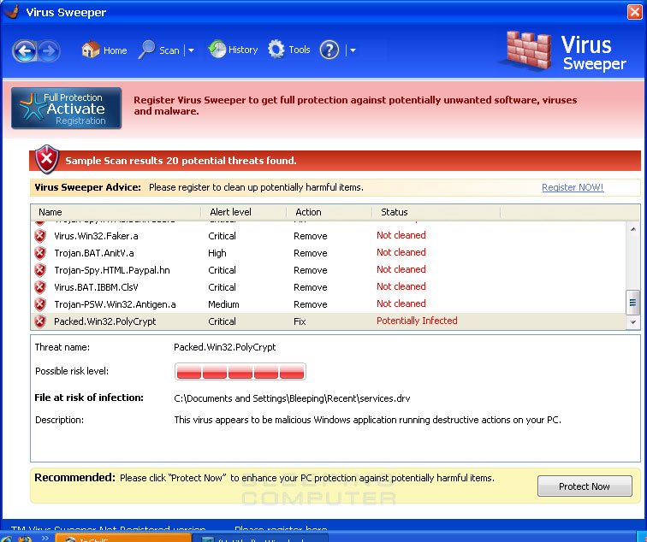Click the Possible risk level red bar
The height and width of the screenshot is (542, 647).
tap(240, 371)
